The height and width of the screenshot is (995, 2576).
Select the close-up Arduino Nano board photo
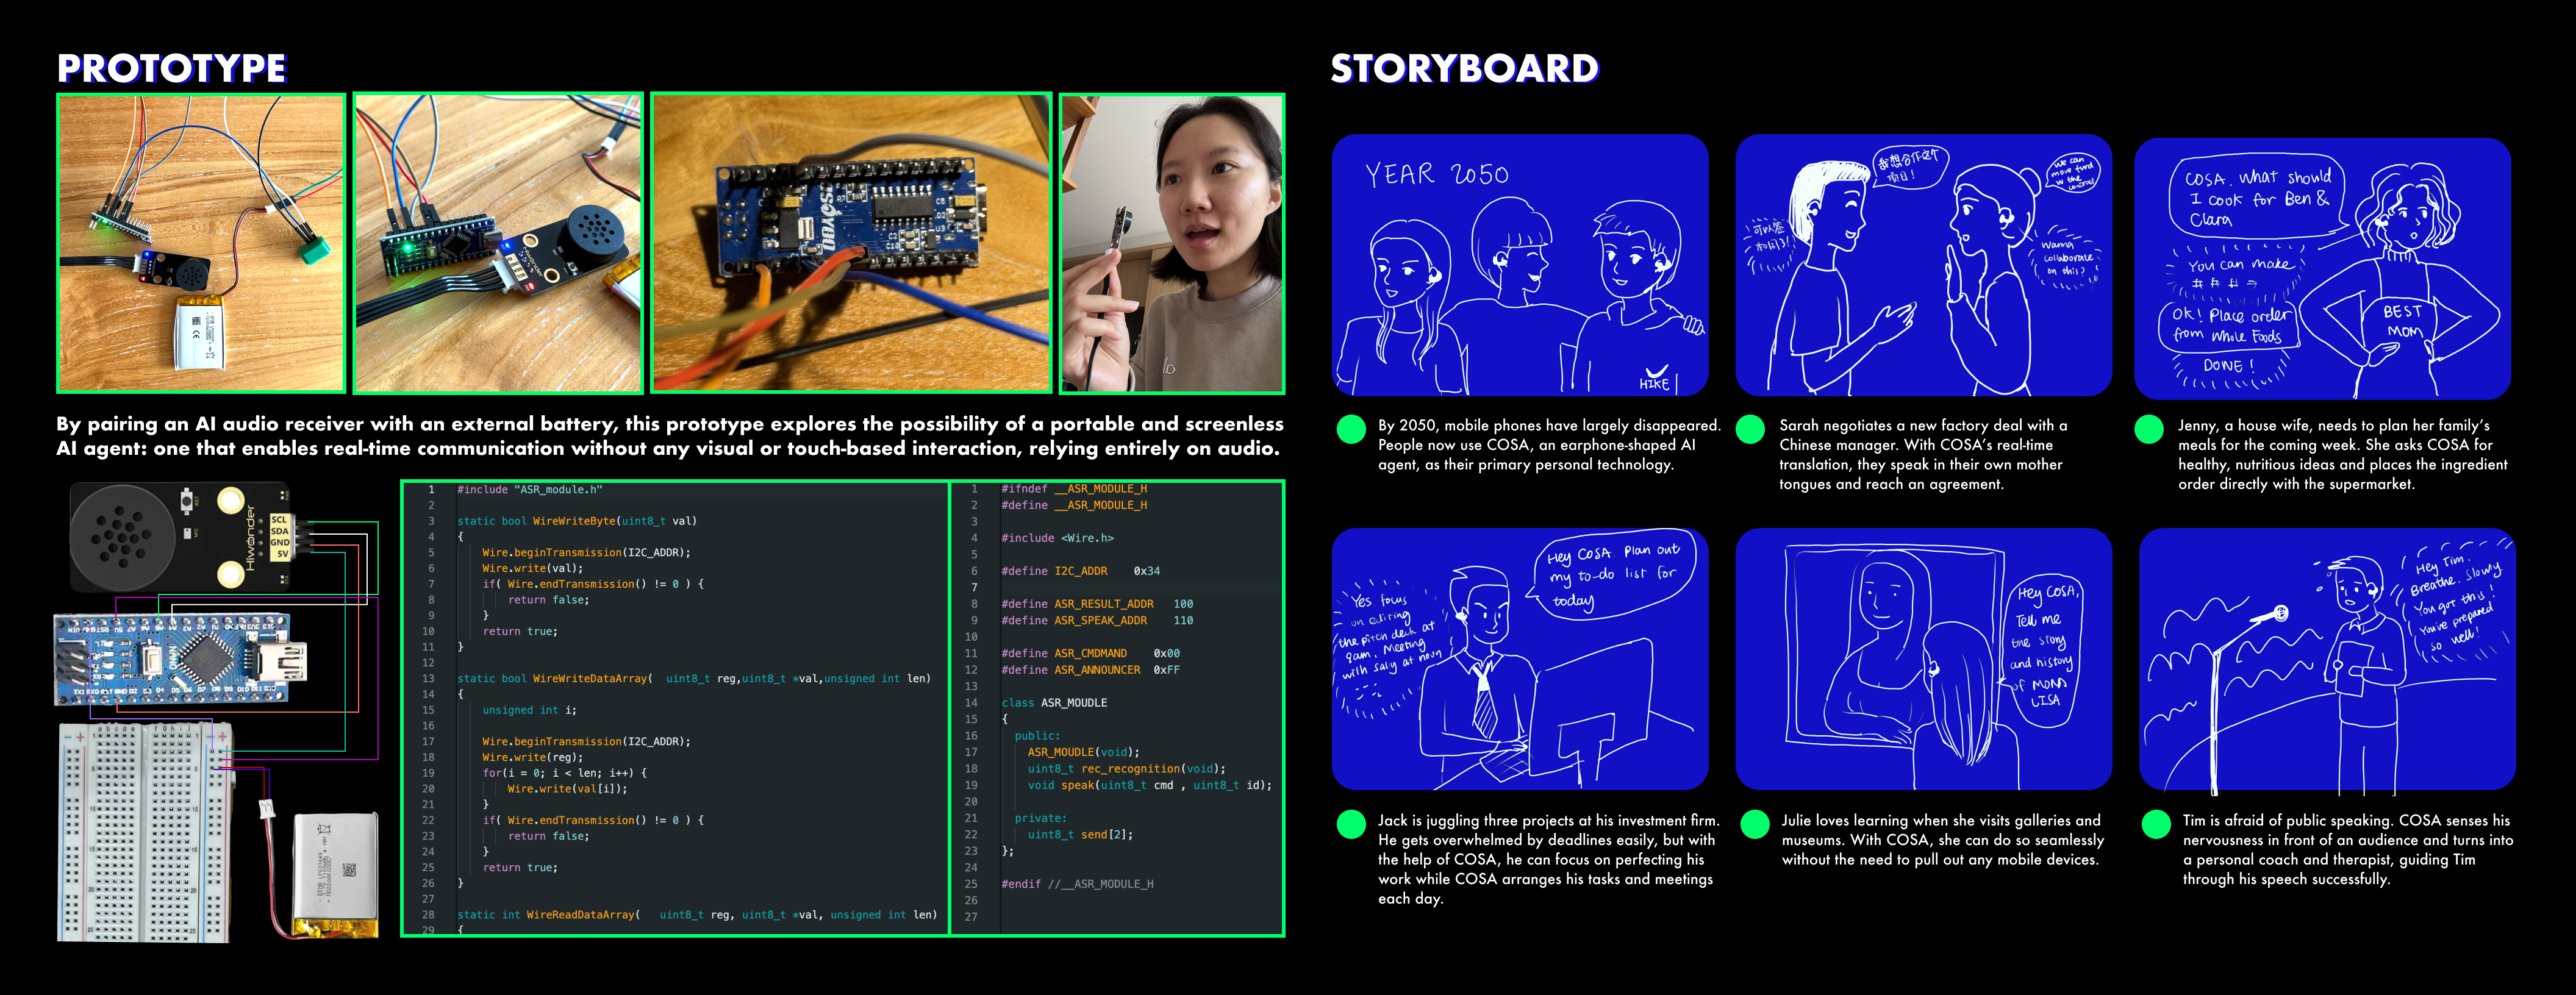coord(851,243)
